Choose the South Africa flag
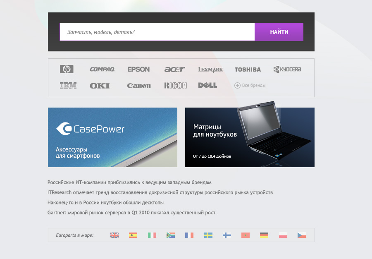The image size is (372, 259). (171, 235)
